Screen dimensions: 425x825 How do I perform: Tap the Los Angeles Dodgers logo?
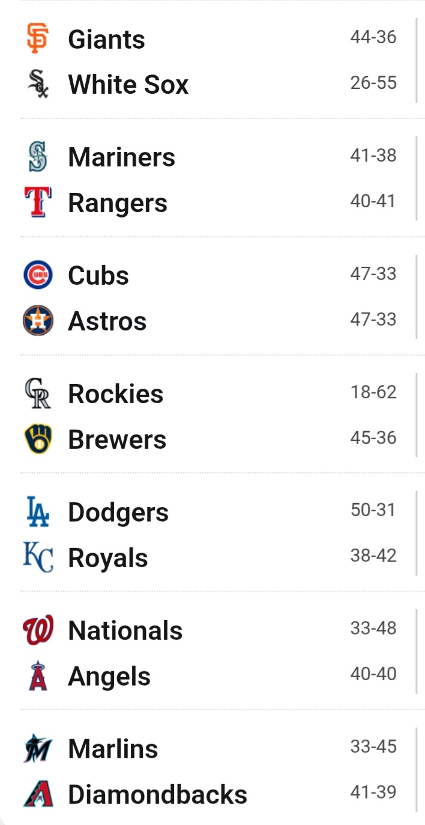point(38,511)
